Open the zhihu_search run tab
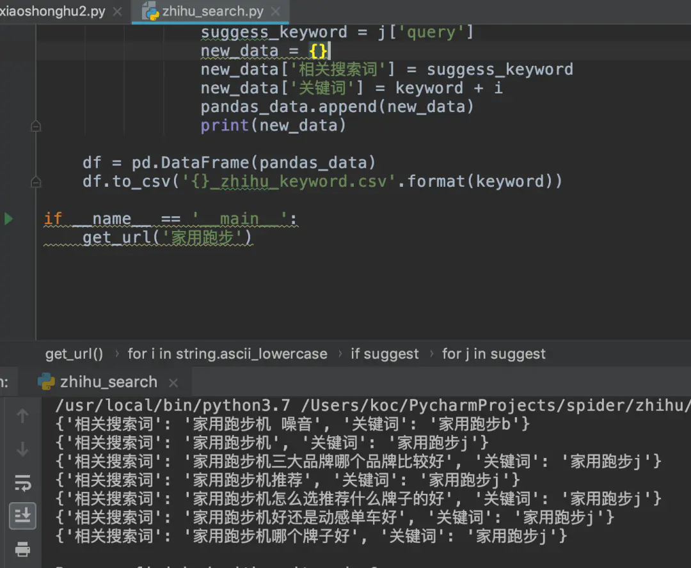The image size is (691, 568). [108, 382]
